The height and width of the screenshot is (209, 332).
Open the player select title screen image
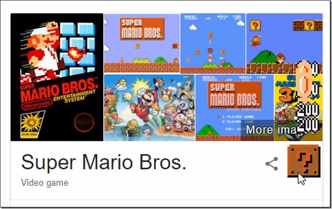tap(235, 107)
